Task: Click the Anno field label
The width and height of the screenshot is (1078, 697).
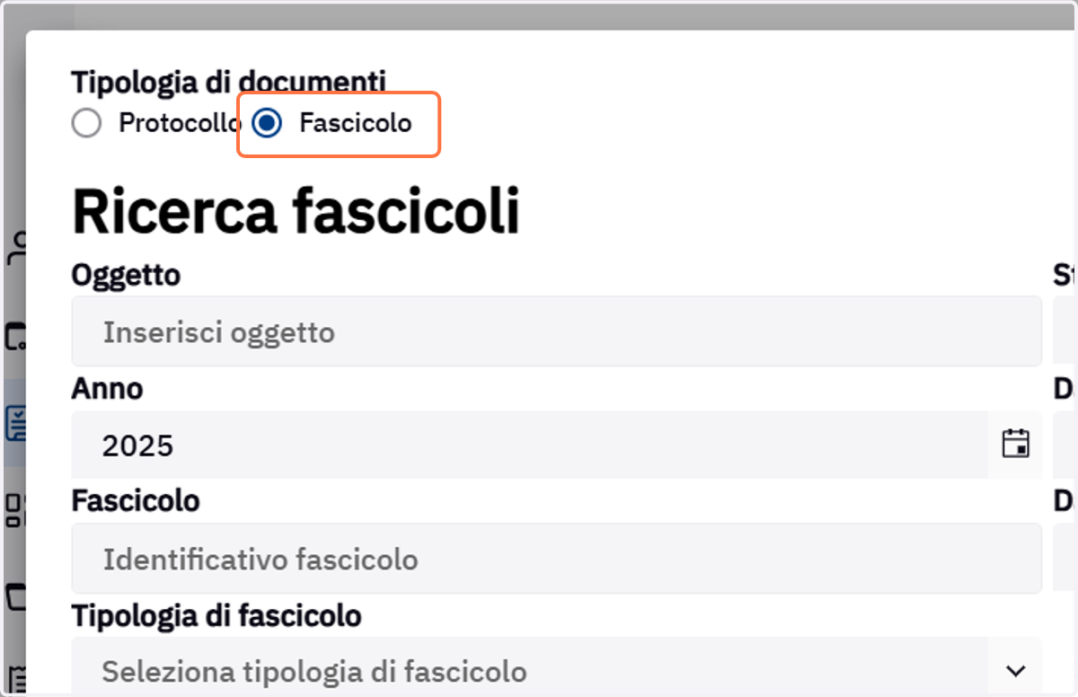Action: [x=107, y=389]
